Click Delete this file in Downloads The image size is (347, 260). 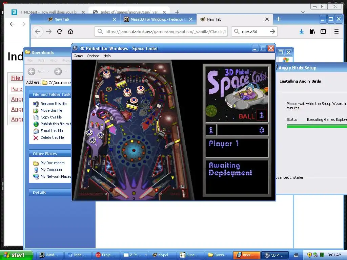tap(52, 137)
